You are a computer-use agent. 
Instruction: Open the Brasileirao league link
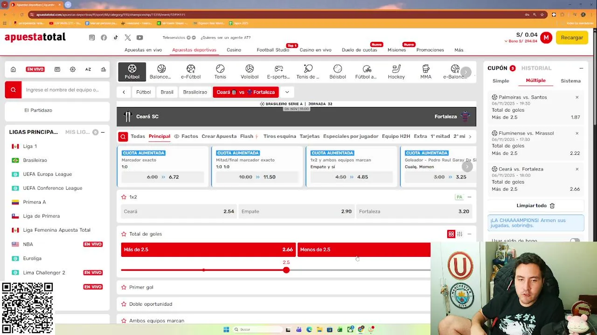pyautogui.click(x=35, y=160)
